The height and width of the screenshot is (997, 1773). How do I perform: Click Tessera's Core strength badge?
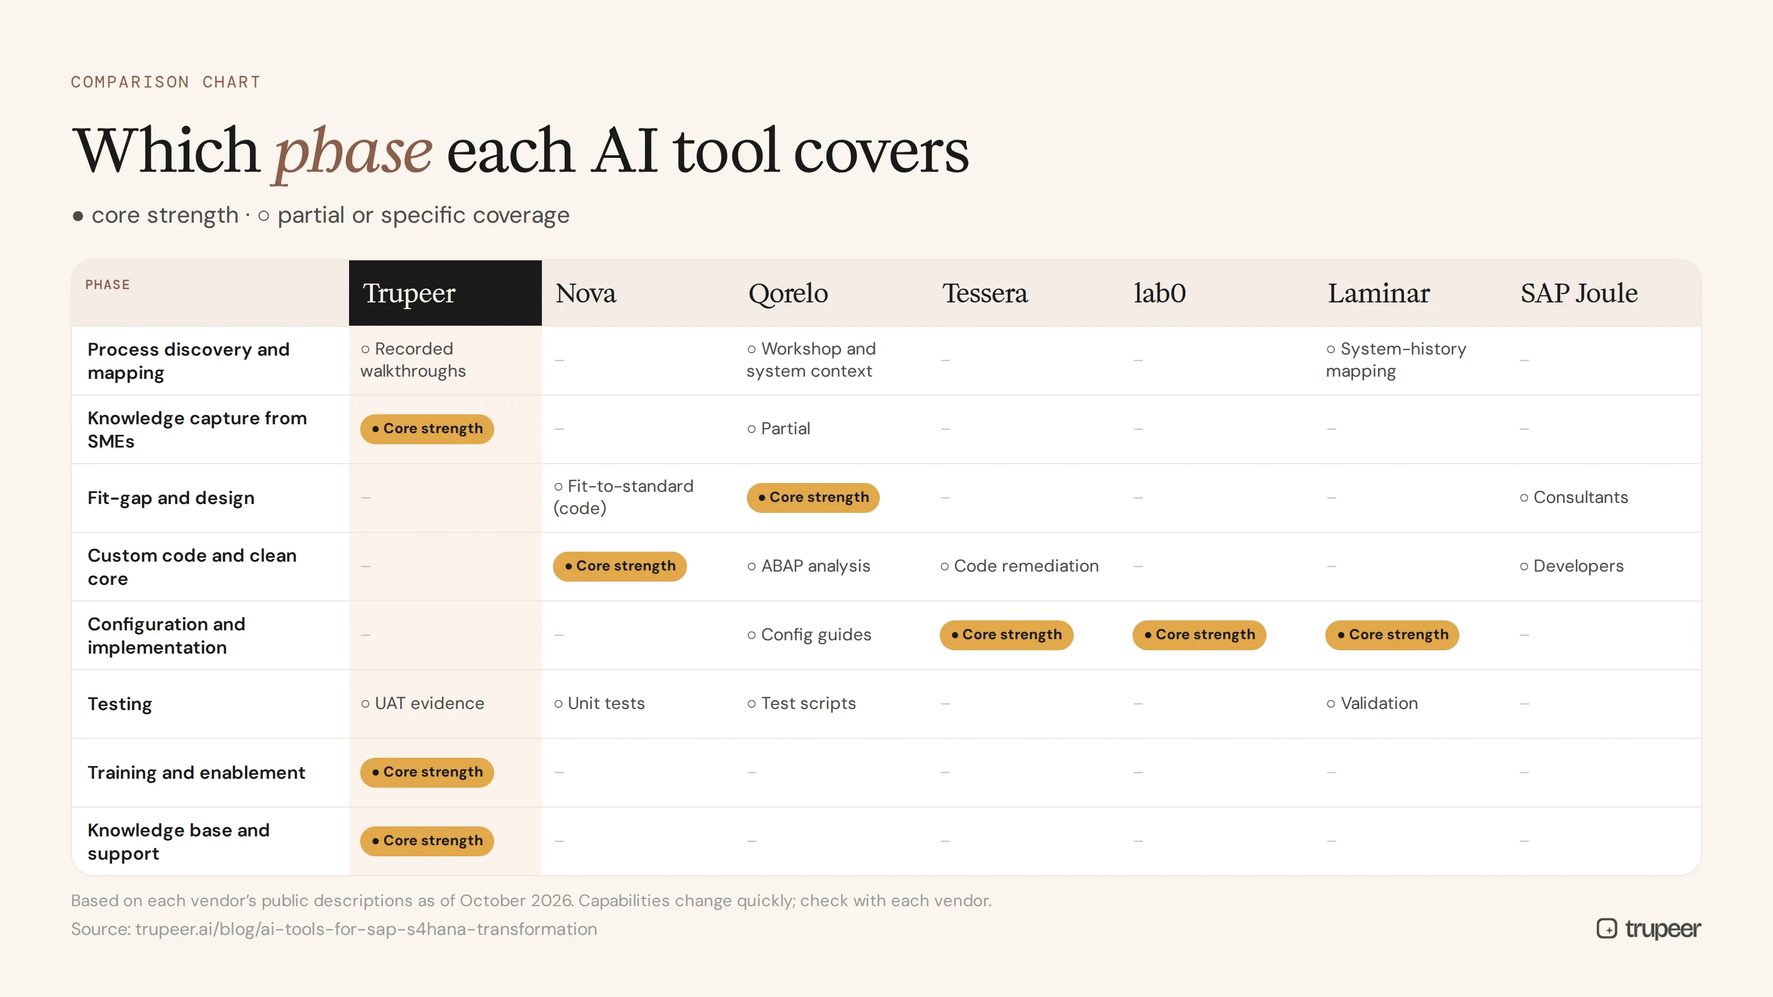coord(1006,634)
